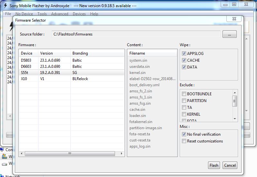Click the firmware table's right scroll arrow
Viewport: 257px width, 177px height.
[x=121, y=154]
